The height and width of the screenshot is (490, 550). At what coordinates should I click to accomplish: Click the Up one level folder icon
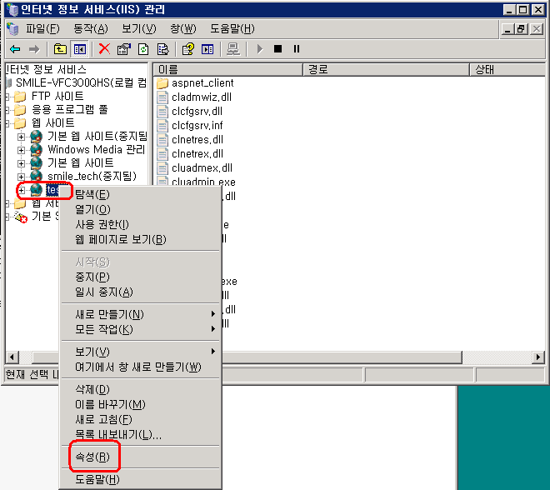[x=60, y=49]
